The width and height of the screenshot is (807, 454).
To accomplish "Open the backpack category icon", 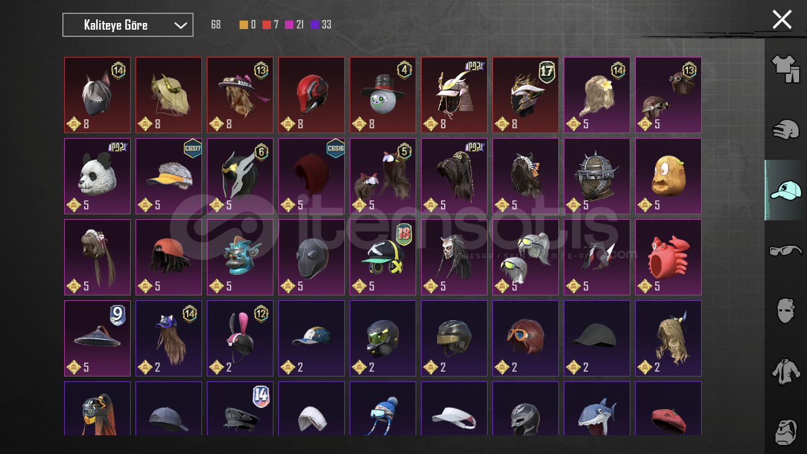I will (x=785, y=431).
